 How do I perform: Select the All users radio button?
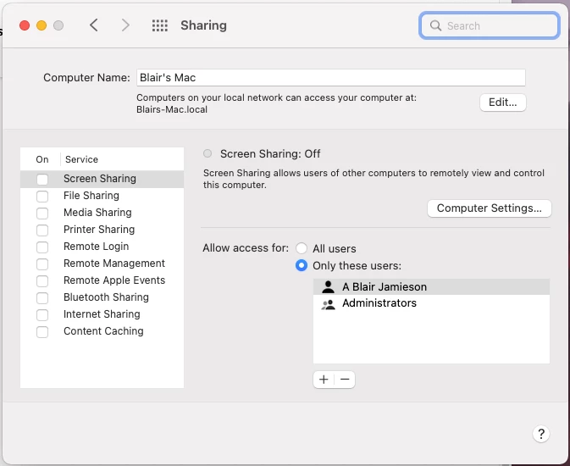point(302,248)
